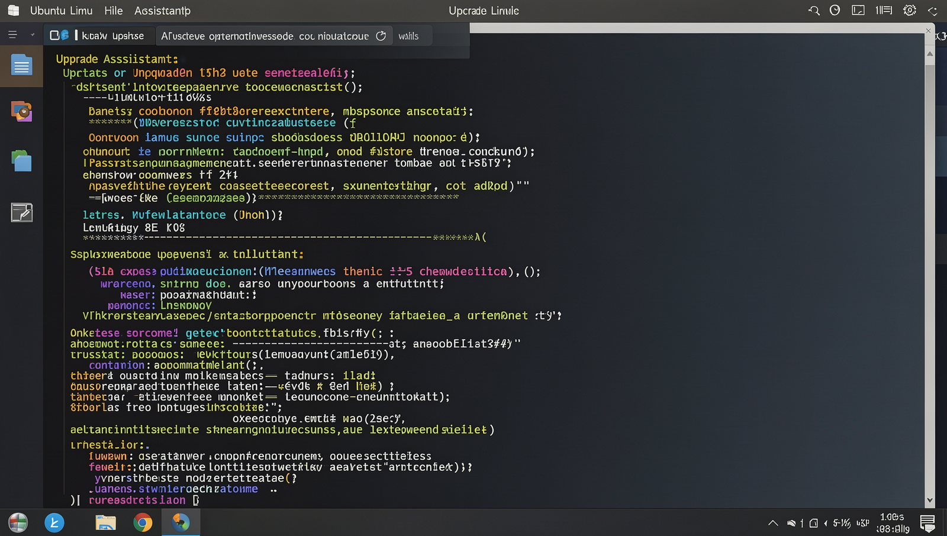Click the cloud icon in system tray
Viewport: 947px width, 536px height.
coord(791,523)
